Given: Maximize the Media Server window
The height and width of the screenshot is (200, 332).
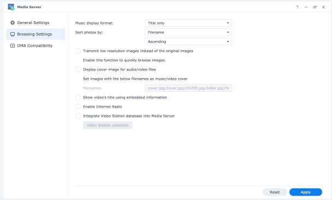Looking at the screenshot, I should click(315, 7).
